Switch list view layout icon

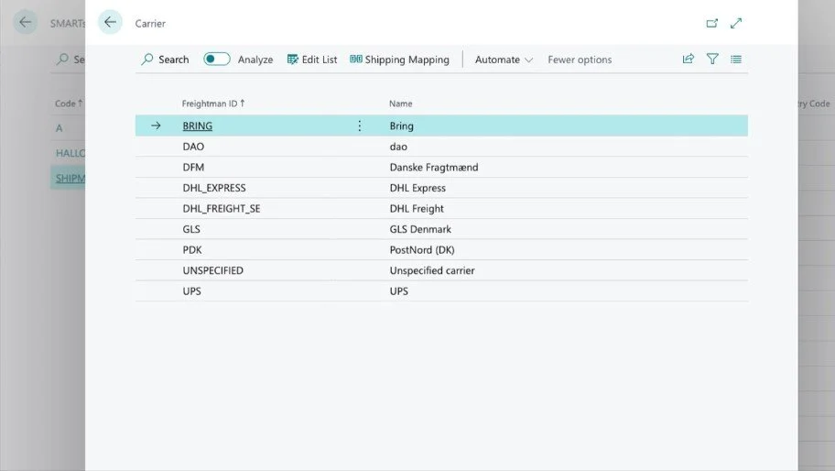click(736, 60)
